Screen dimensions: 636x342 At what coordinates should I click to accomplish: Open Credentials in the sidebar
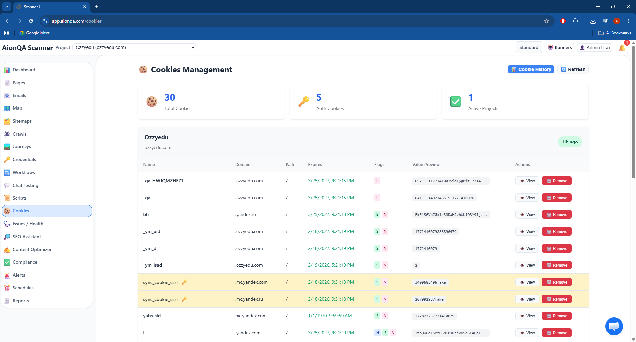24,159
